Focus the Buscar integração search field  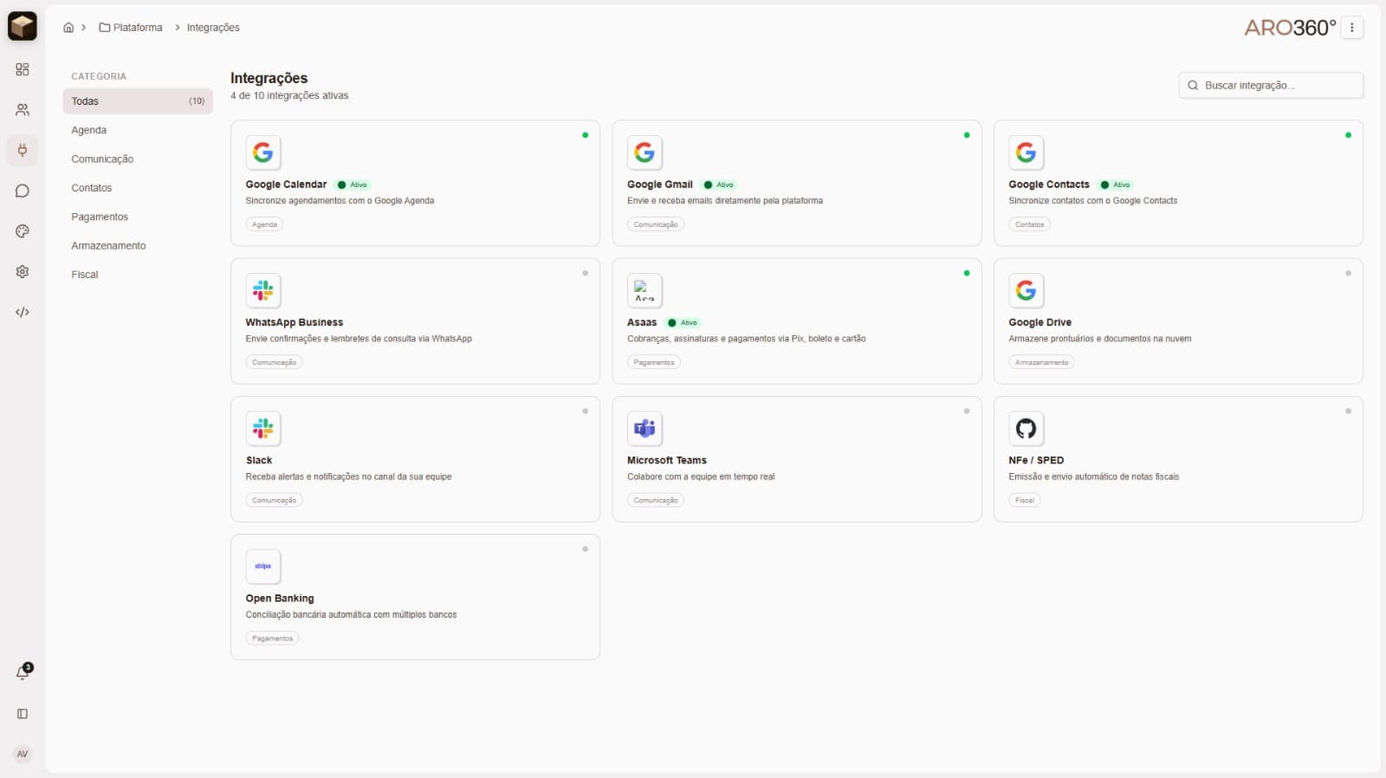pyautogui.click(x=1271, y=85)
